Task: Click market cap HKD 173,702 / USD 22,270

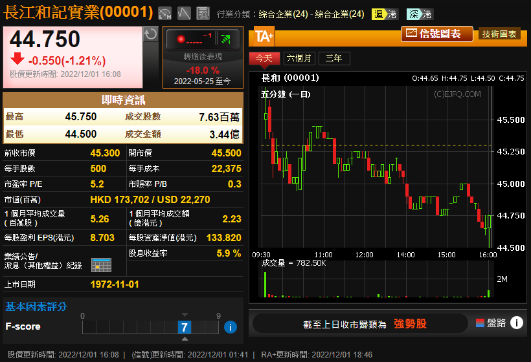Action: (150, 200)
